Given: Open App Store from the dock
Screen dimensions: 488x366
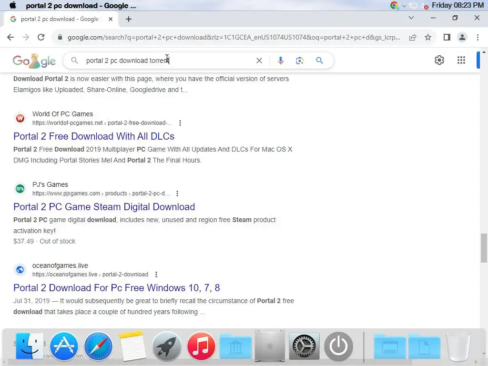Looking at the screenshot, I should 64,346.
